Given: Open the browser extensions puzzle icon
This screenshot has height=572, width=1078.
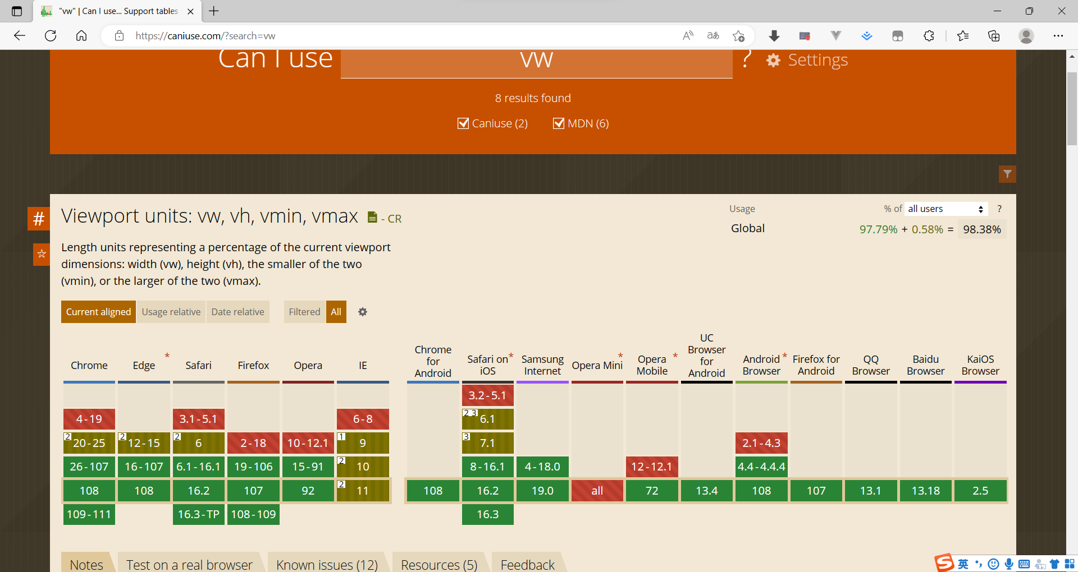Looking at the screenshot, I should tap(929, 36).
